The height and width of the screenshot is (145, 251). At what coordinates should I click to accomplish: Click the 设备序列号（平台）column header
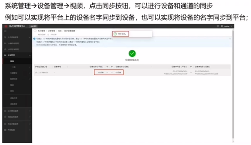179,67
